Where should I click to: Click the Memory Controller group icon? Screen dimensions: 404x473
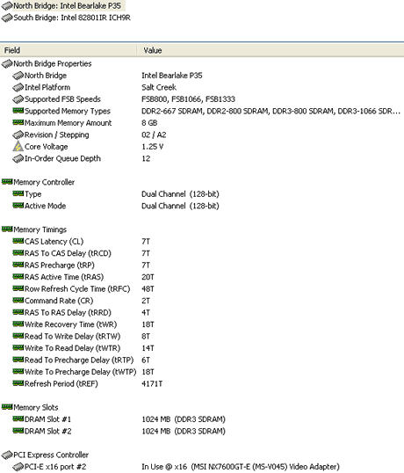[7, 182]
